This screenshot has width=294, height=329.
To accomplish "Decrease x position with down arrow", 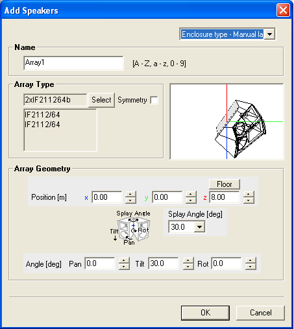I will [130, 200].
